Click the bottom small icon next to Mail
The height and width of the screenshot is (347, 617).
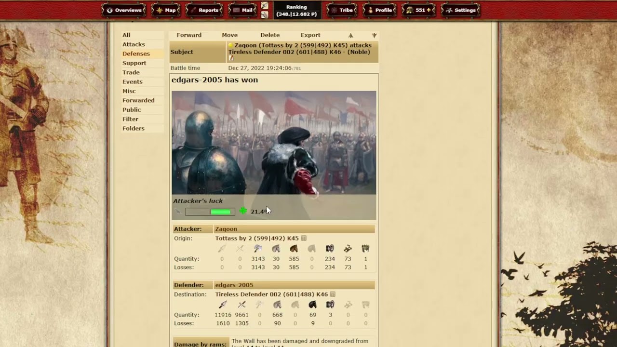(x=265, y=15)
